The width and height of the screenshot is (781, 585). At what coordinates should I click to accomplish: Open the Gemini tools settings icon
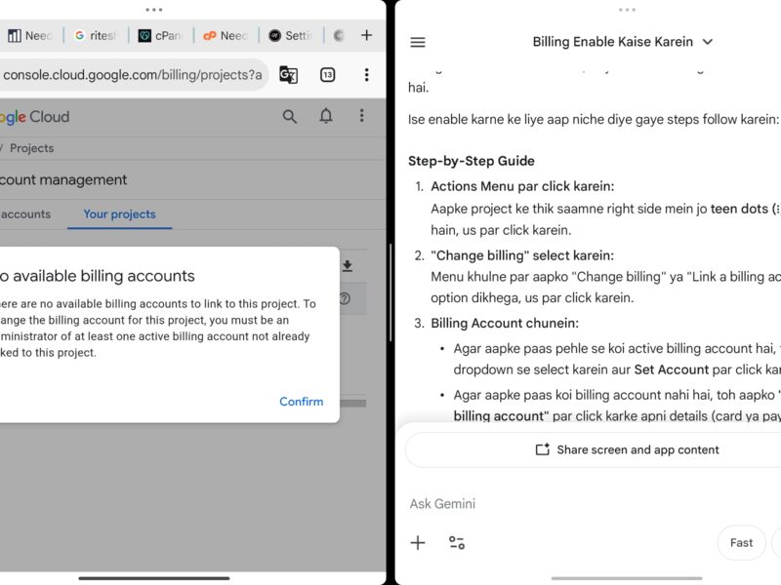tap(457, 543)
